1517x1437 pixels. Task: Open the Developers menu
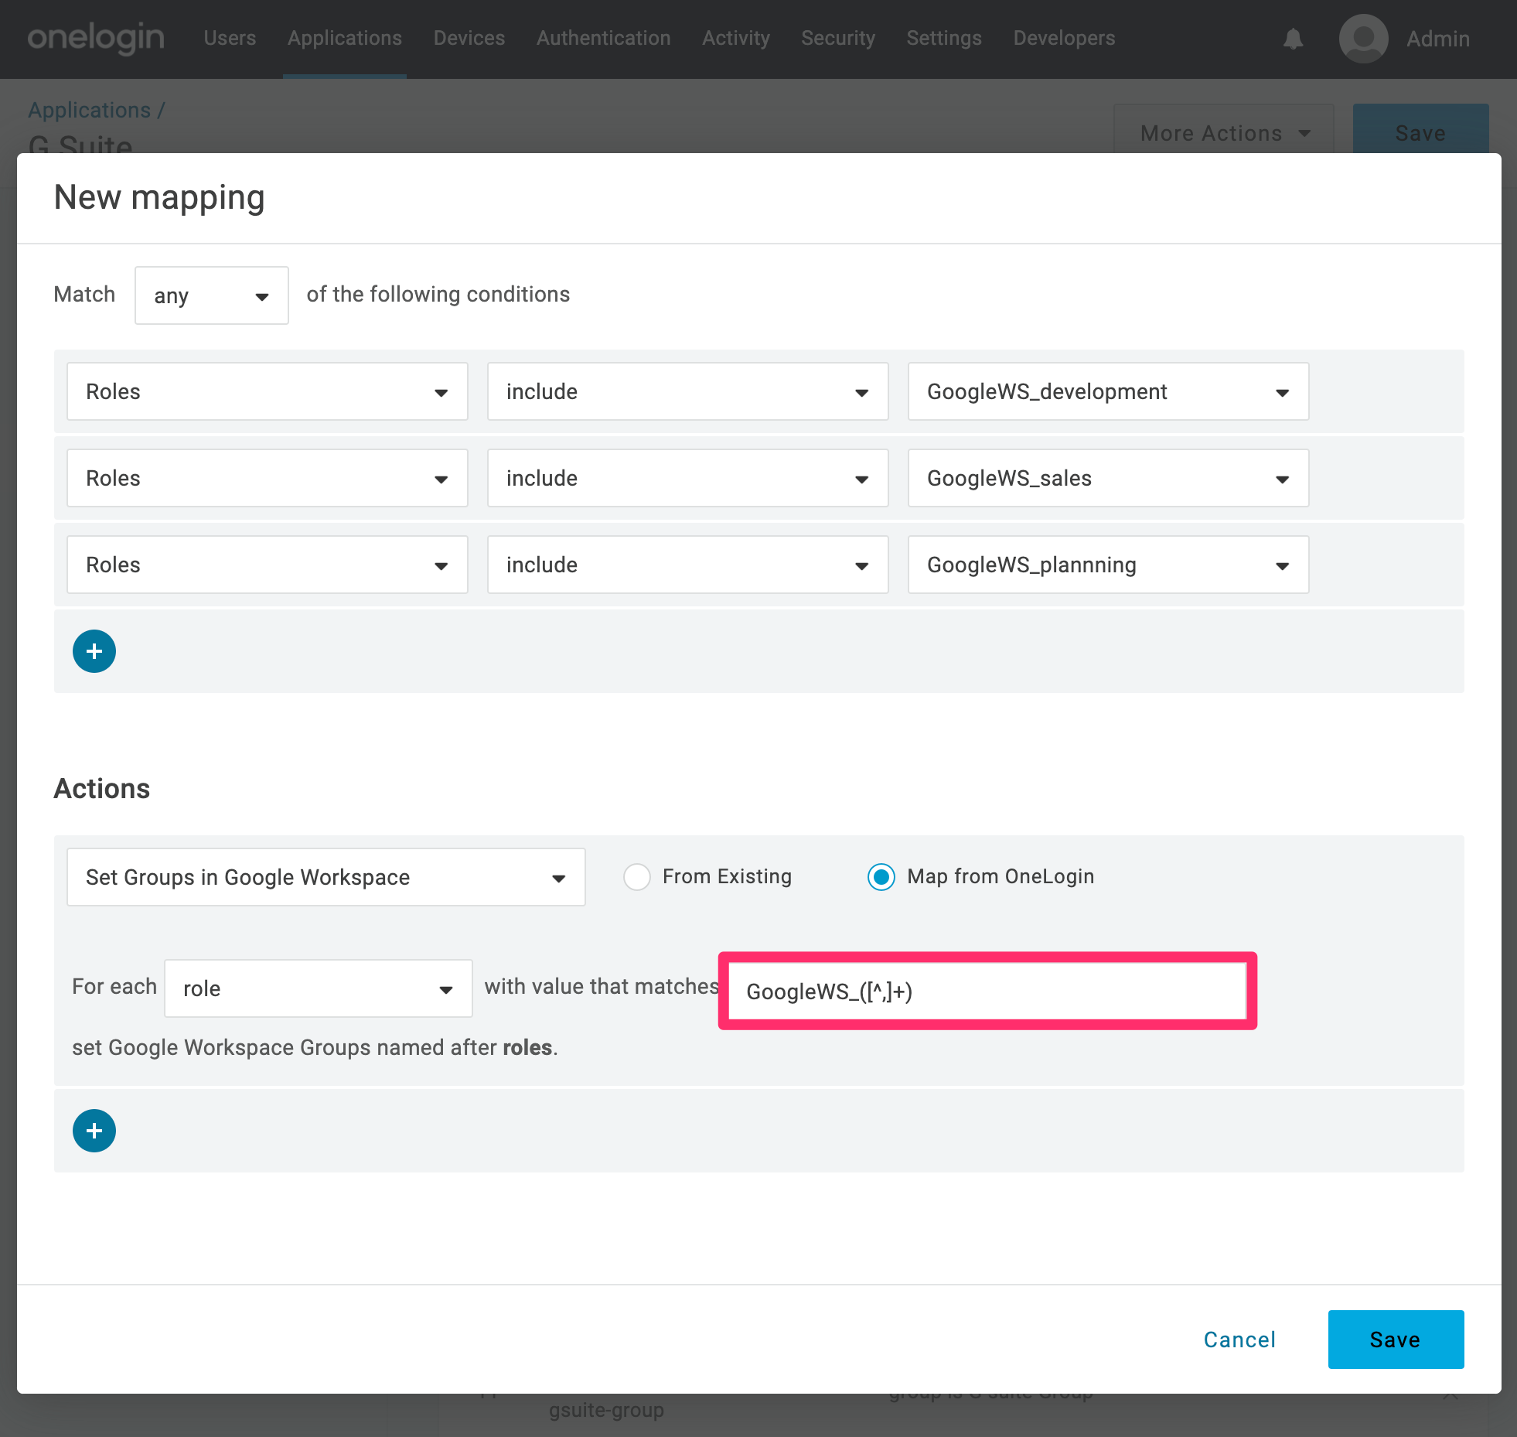click(1065, 38)
